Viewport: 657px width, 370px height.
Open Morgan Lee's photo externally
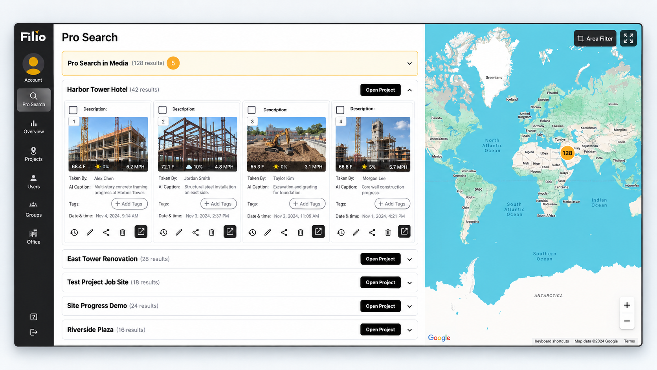[404, 231]
